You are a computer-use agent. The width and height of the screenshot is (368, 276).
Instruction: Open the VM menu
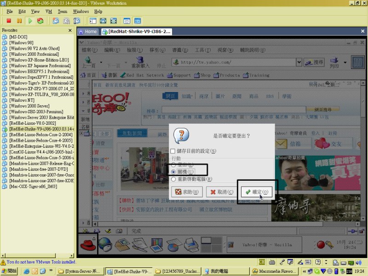49,11
